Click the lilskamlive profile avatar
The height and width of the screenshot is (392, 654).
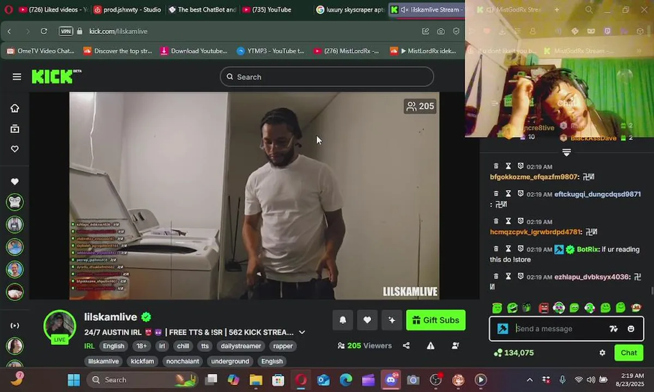point(59,326)
